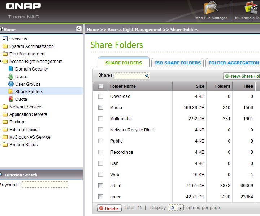Image resolution: width=260 pixels, height=216 pixels.
Task: Click the Function Search keyword field
Action: 44,184
